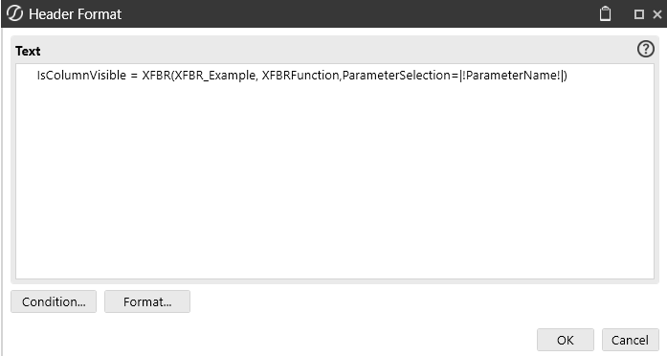Dismiss the dialog with Cancel
The width and height of the screenshot is (667, 356).
pyautogui.click(x=630, y=340)
